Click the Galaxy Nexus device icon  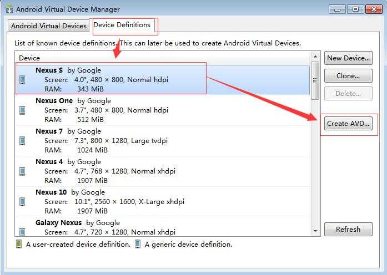coord(22,232)
